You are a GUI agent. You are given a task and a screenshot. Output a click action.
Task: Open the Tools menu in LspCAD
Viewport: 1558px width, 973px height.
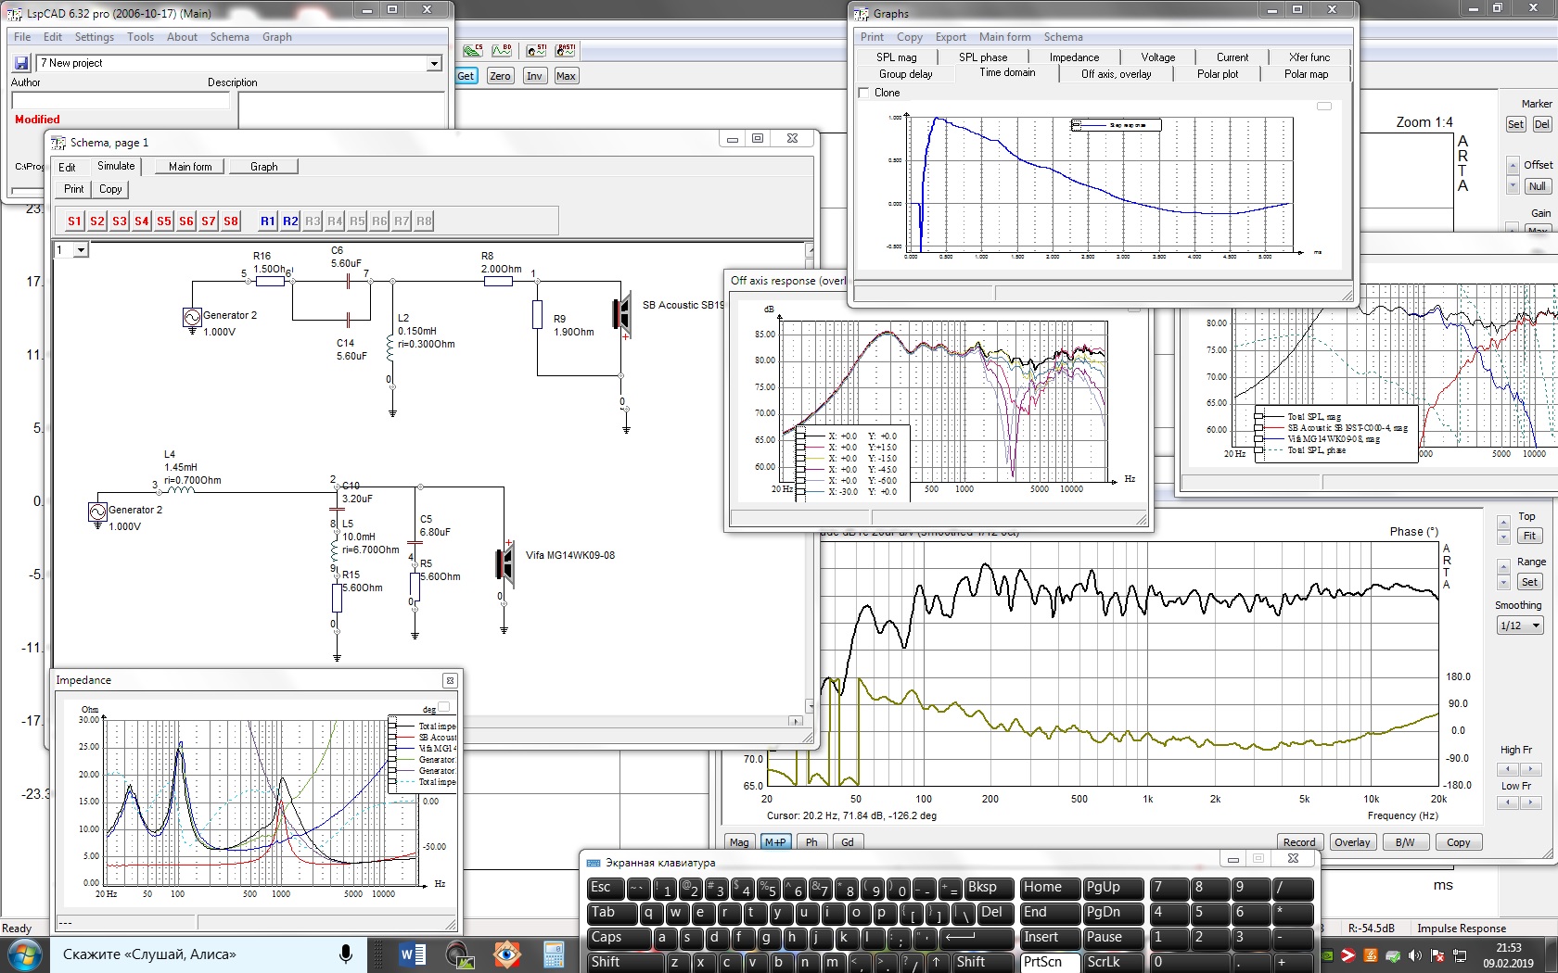coord(140,37)
